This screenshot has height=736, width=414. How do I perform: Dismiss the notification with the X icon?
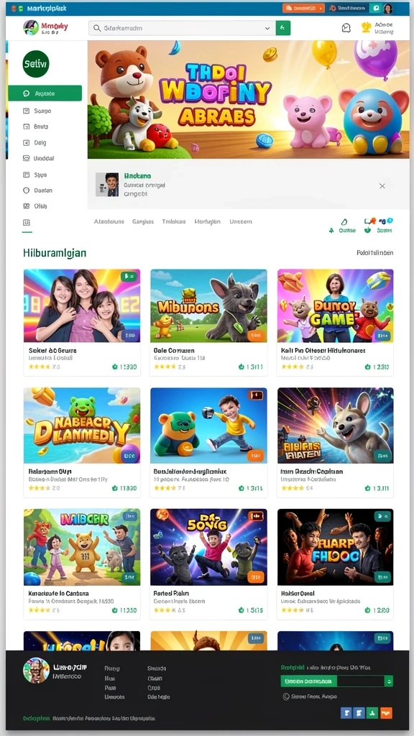[382, 186]
